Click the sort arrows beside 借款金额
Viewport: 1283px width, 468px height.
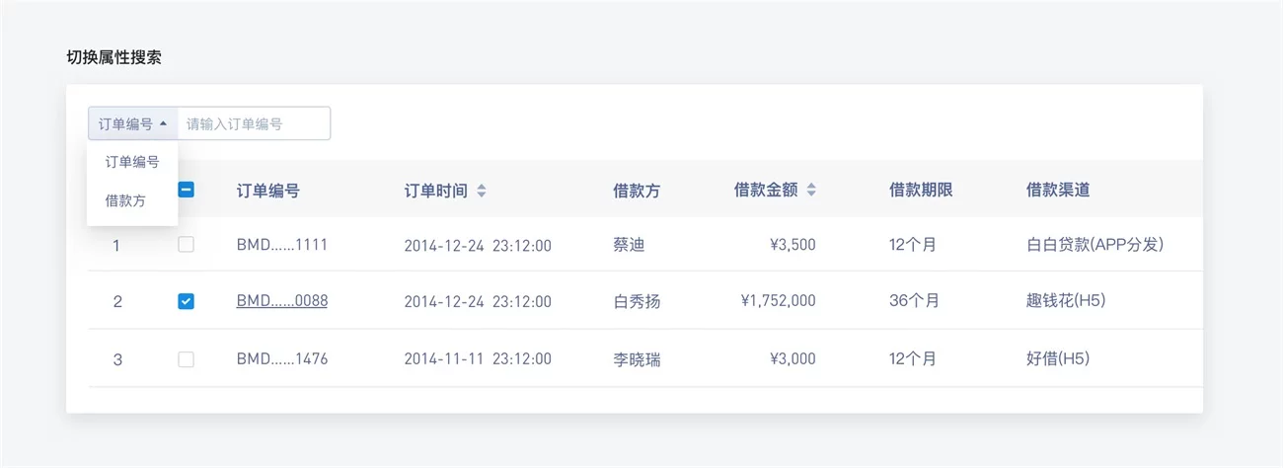810,191
